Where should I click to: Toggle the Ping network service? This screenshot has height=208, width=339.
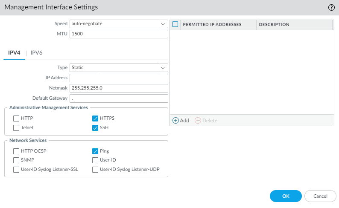point(95,151)
